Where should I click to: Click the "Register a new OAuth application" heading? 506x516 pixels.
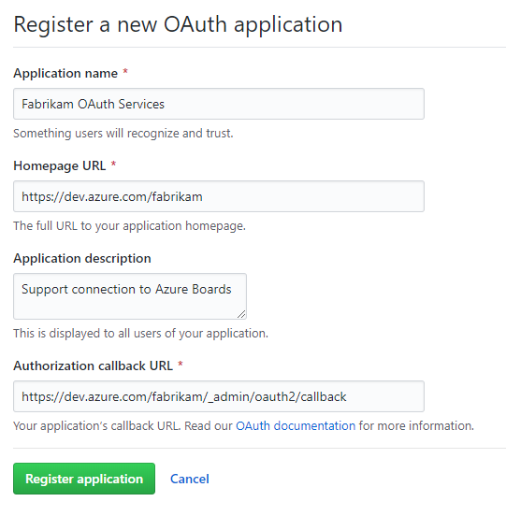(178, 24)
